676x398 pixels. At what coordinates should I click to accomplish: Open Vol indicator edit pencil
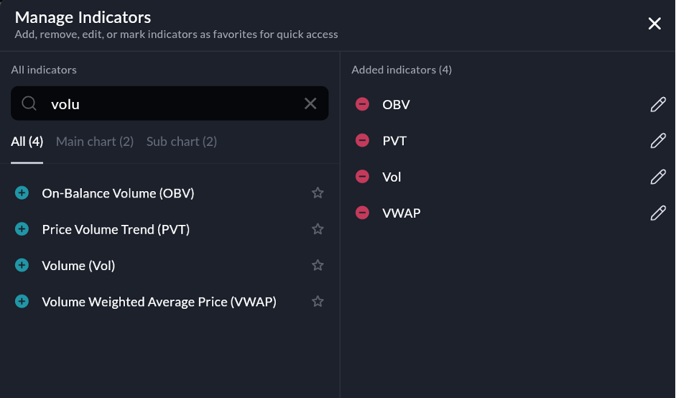click(x=657, y=177)
